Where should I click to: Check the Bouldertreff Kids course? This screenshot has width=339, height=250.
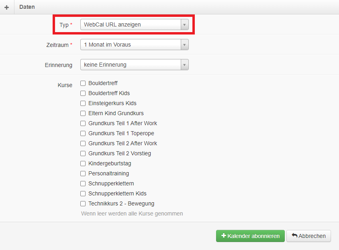click(x=83, y=93)
